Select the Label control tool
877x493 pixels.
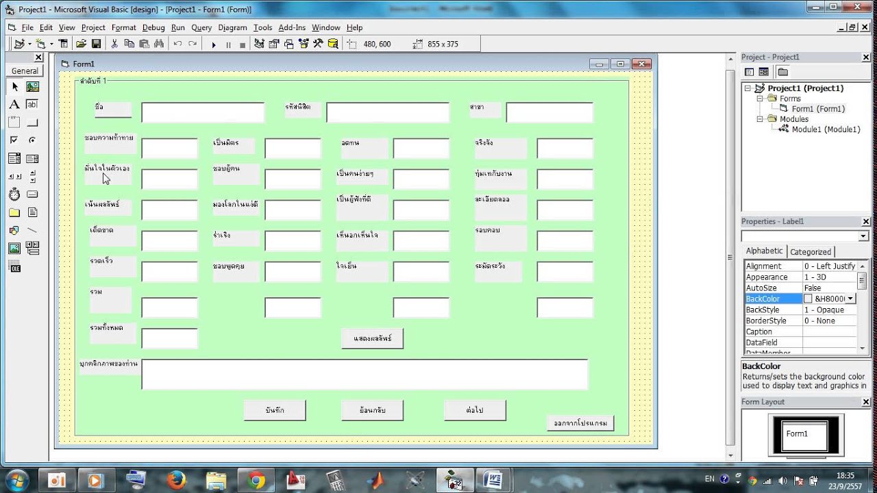[14, 105]
